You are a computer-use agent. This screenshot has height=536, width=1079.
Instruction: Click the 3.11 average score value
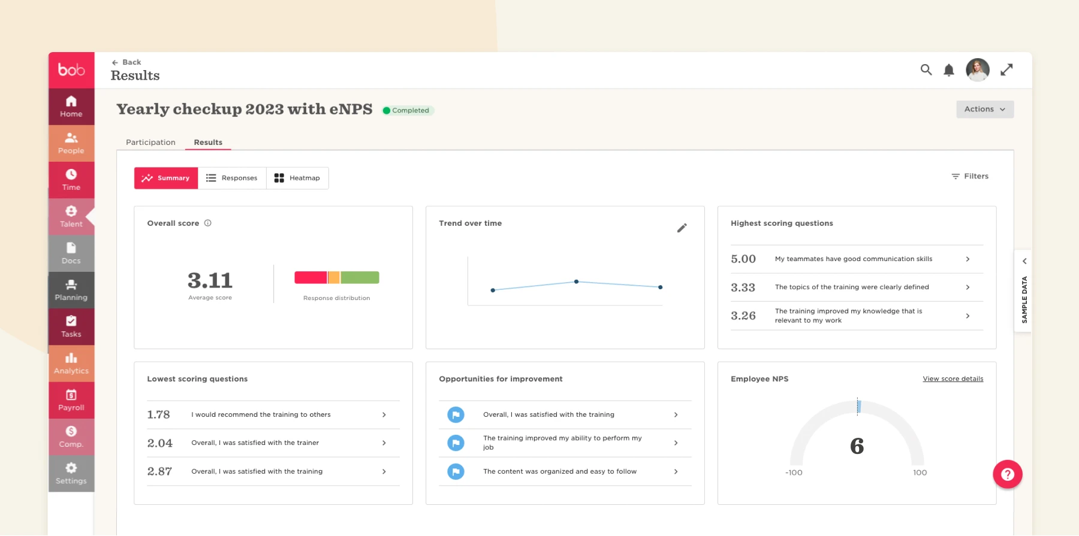pos(210,280)
